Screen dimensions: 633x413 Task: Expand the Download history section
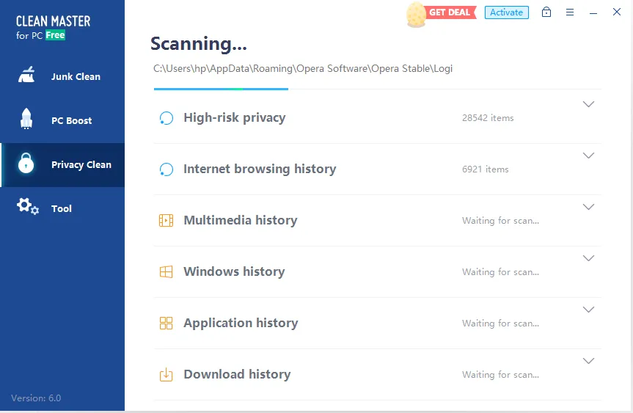588,360
